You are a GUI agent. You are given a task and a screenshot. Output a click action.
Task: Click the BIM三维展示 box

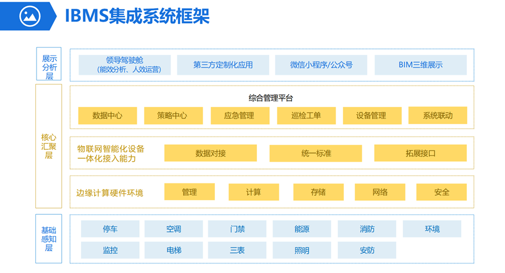[x=421, y=65]
